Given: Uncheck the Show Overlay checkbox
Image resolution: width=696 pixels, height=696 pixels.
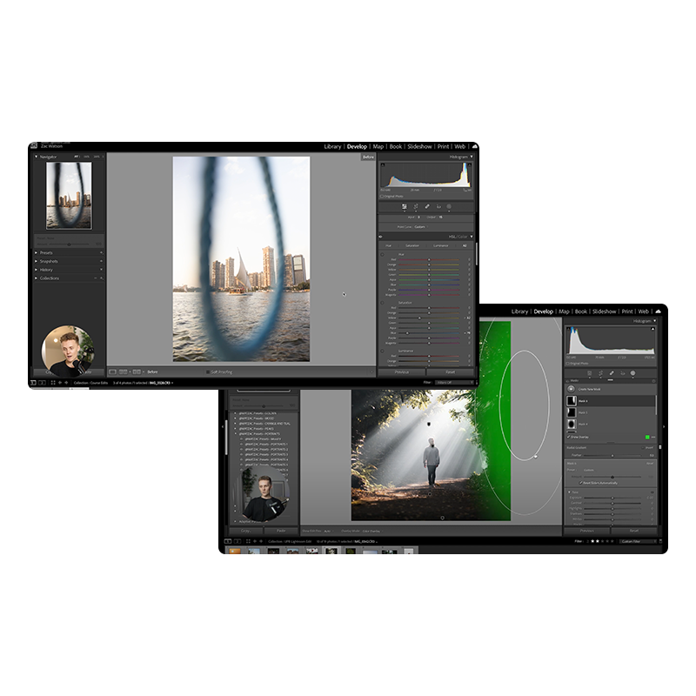Looking at the screenshot, I should 569,437.
